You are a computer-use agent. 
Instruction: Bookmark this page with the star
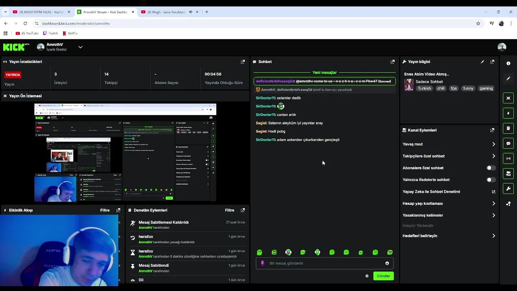pos(478,23)
